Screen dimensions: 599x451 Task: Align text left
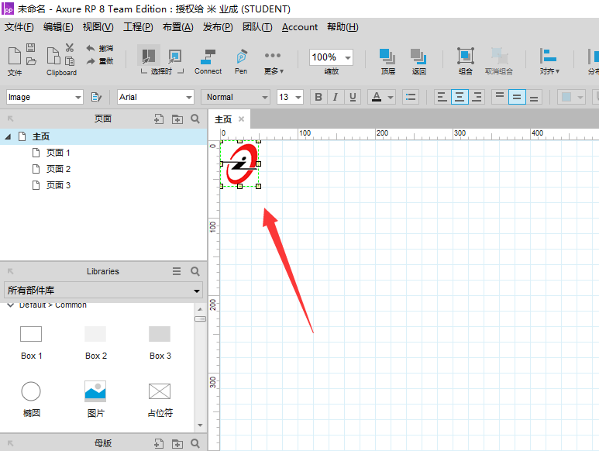pos(442,97)
